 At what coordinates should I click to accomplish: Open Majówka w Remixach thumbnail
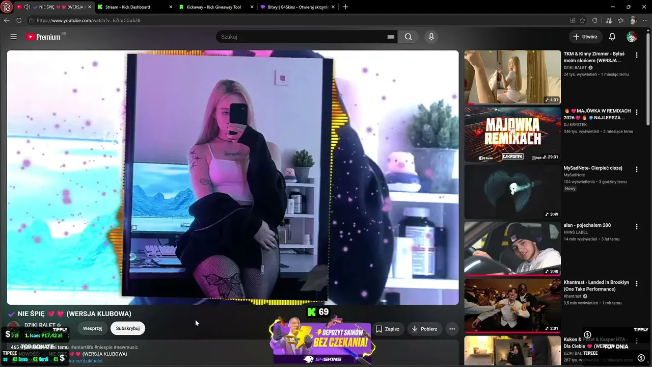(x=512, y=134)
